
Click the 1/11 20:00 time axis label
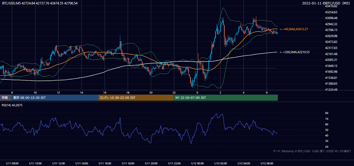pos(151,163)
